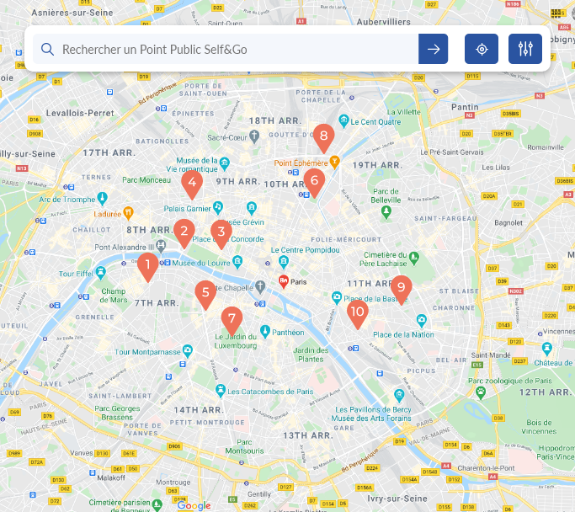Click the magnifying glass search icon
The height and width of the screenshot is (512, 575).
click(x=47, y=49)
